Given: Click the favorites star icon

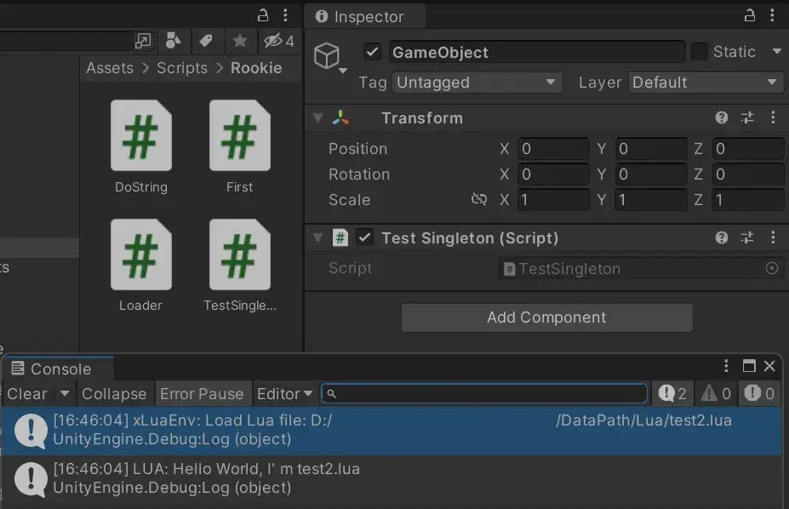Looking at the screenshot, I should pyautogui.click(x=240, y=41).
